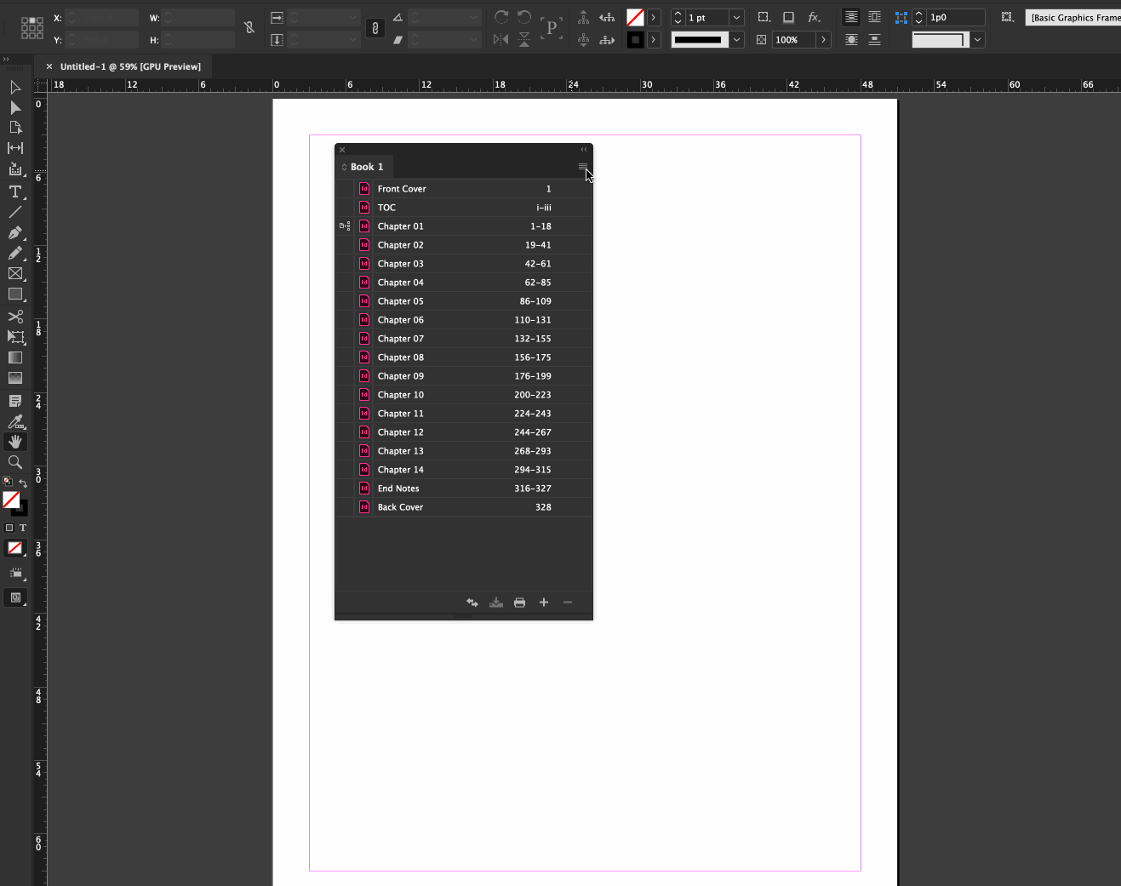Remove documents with the minus button
This screenshot has width=1121, height=886.
point(568,603)
